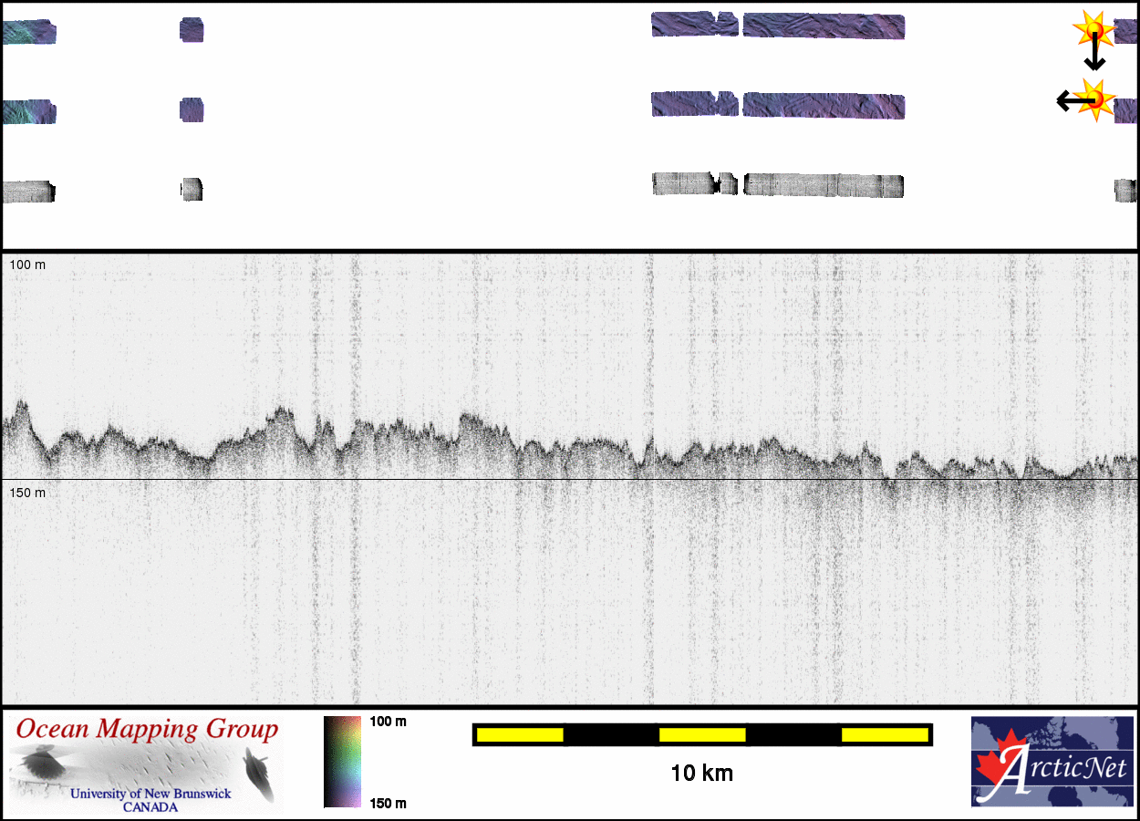Click the left-pointing arrow beside the lower starburst
Viewport: 1140px width, 821px height.
pos(1069,99)
